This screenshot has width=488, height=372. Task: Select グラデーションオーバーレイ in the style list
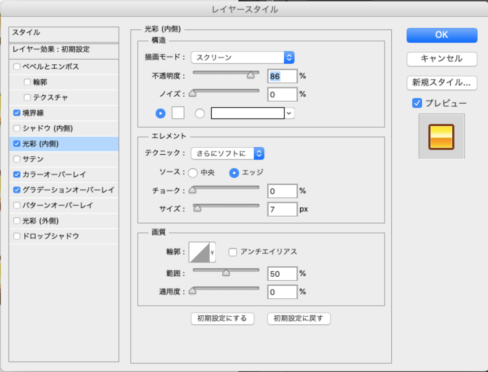[69, 190]
